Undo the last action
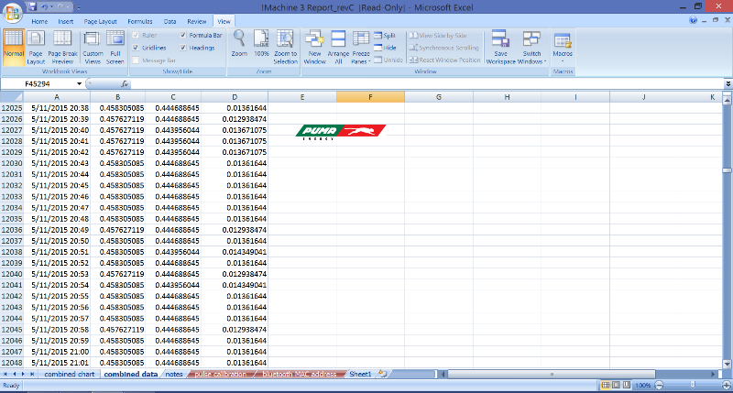Image resolution: width=733 pixels, height=393 pixels. pos(44,6)
